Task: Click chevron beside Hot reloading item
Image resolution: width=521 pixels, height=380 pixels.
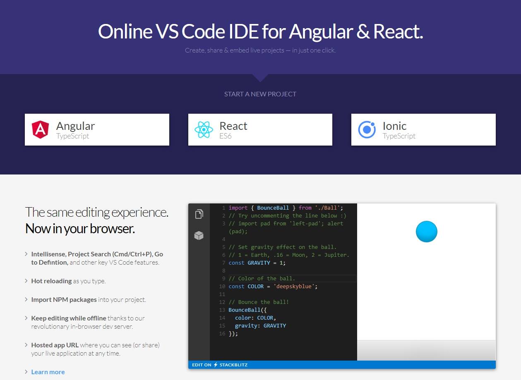Action: point(26,281)
